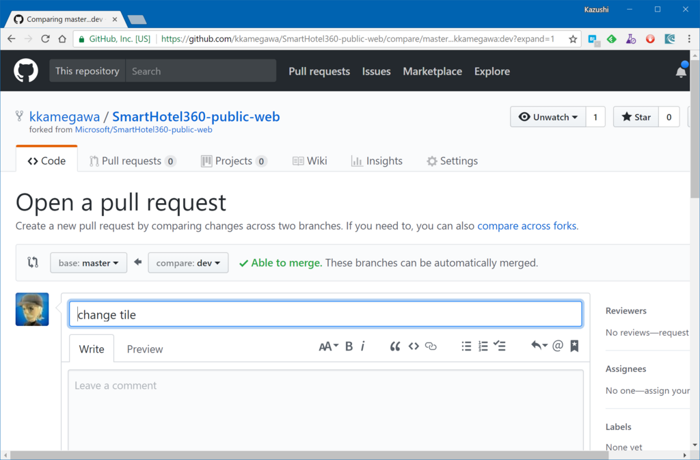Viewport: 700px width, 460px height.
Task: Click the stargazers count 0
Action: 669,117
